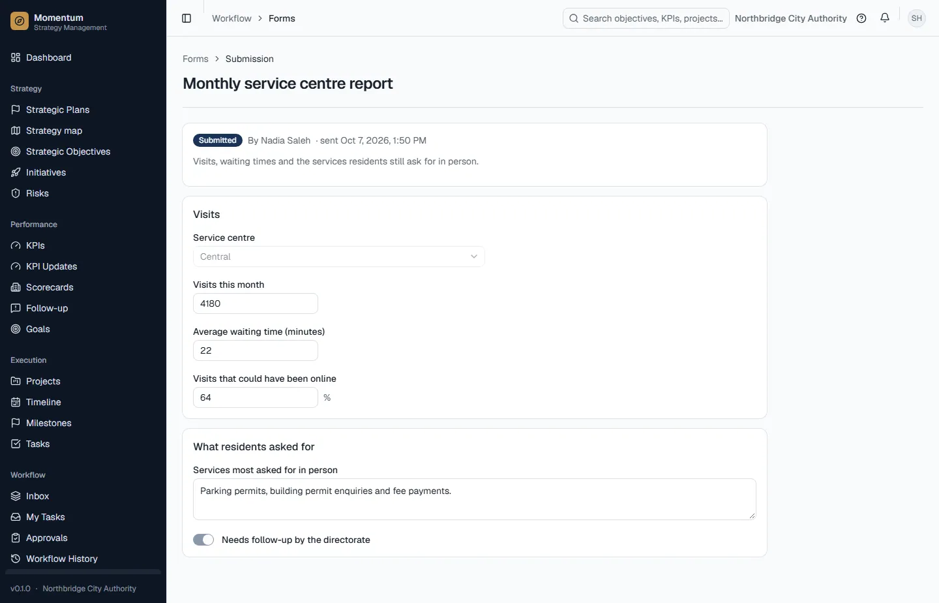The height and width of the screenshot is (603, 939).
Task: Toggle the sidebar panel icon
Action: click(x=186, y=18)
